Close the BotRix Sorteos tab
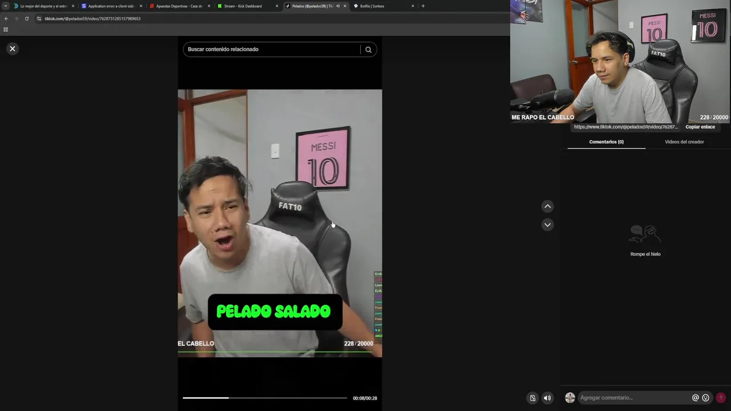This screenshot has height=411, width=731. click(413, 6)
